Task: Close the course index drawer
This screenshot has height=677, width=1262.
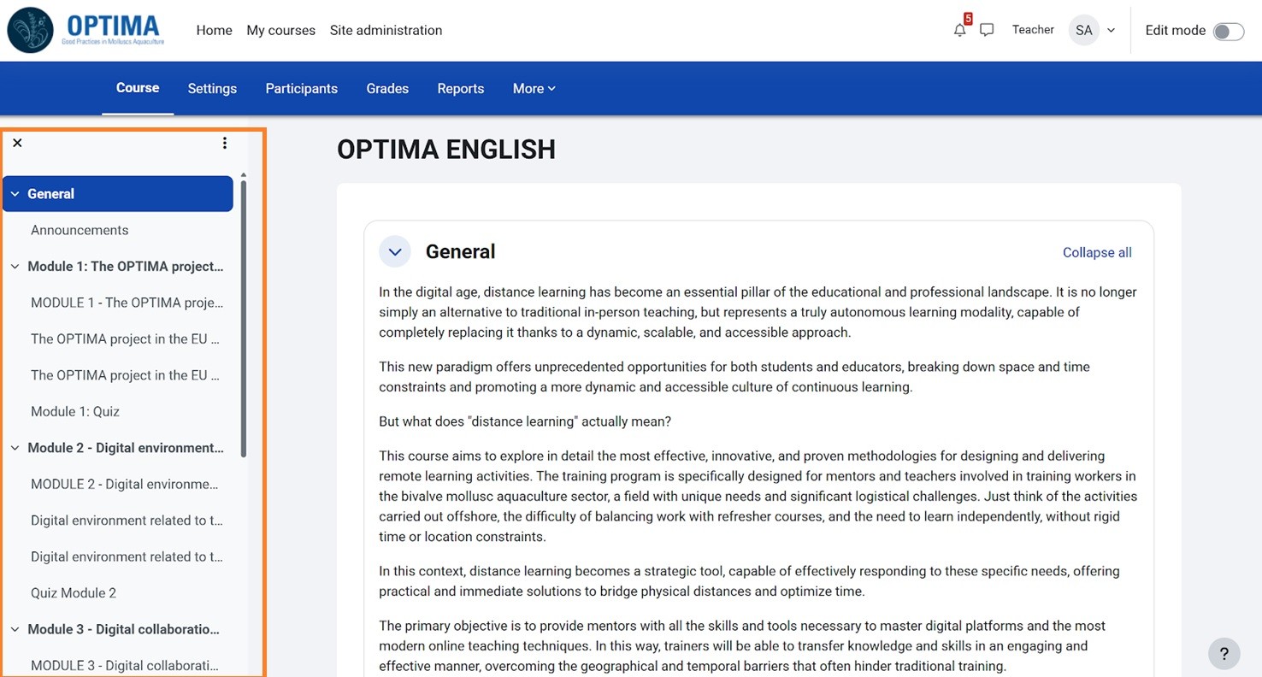Action: click(17, 143)
